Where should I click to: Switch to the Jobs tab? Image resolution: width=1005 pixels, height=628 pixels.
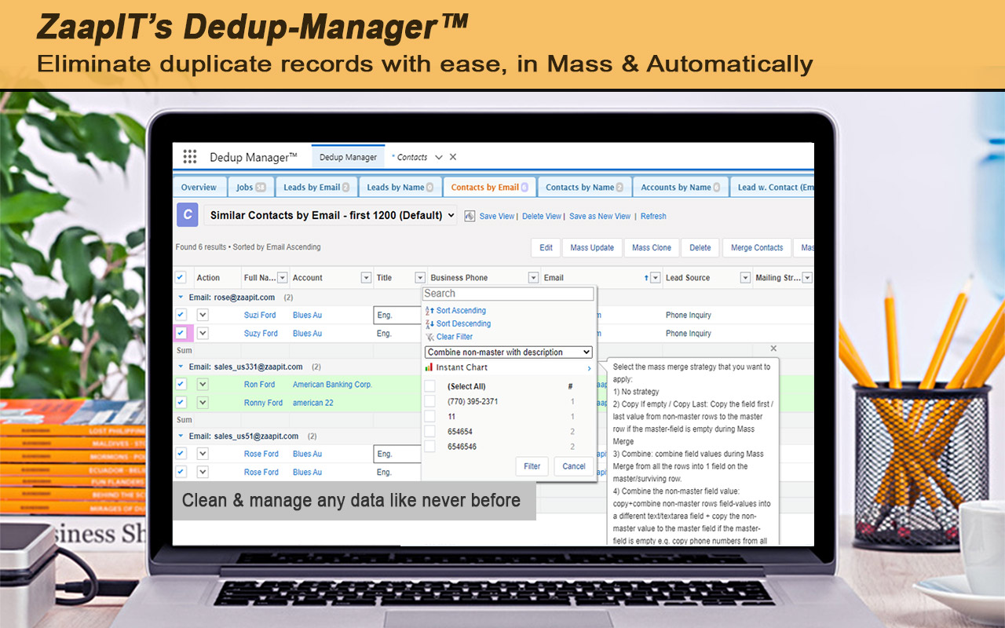pos(250,188)
